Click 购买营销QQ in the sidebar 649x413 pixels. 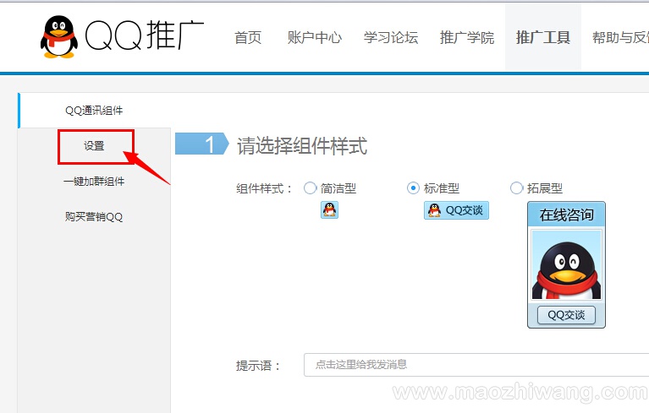94,217
